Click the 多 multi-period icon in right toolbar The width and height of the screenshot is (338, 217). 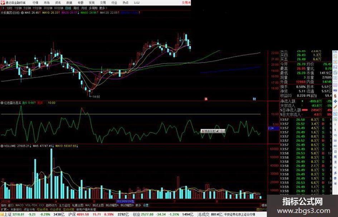335,173
